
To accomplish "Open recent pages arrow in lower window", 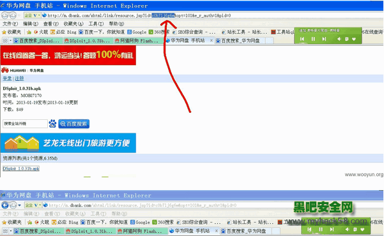I will pyautogui.click(x=20, y=205).
